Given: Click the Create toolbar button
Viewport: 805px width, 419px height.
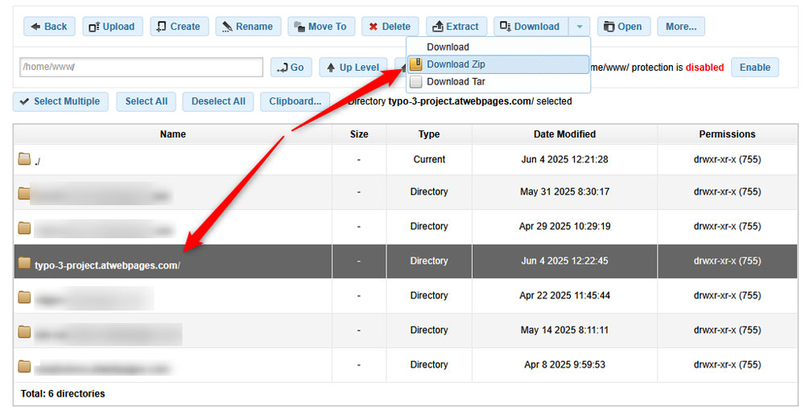Looking at the screenshot, I should click(180, 27).
